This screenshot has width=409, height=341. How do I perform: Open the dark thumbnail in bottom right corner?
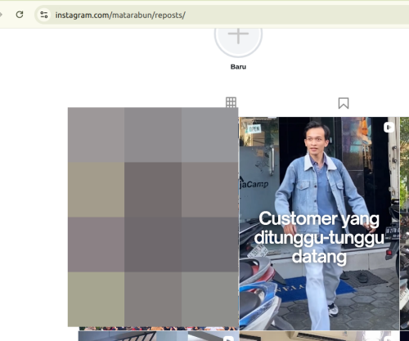click(405, 336)
